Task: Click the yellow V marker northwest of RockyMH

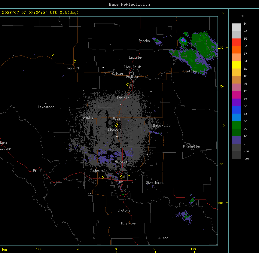Action: (x=53, y=55)
